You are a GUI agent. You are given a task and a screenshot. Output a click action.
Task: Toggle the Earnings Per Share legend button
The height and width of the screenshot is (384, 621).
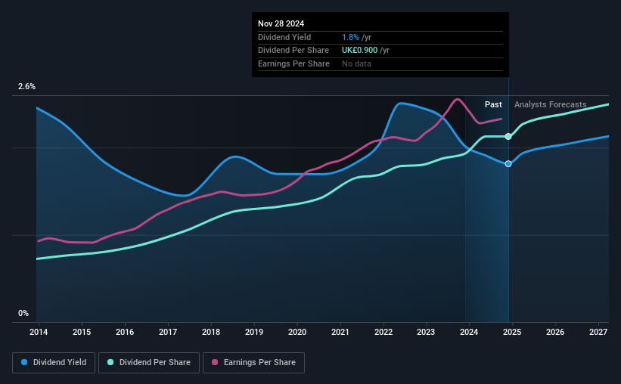click(253, 363)
